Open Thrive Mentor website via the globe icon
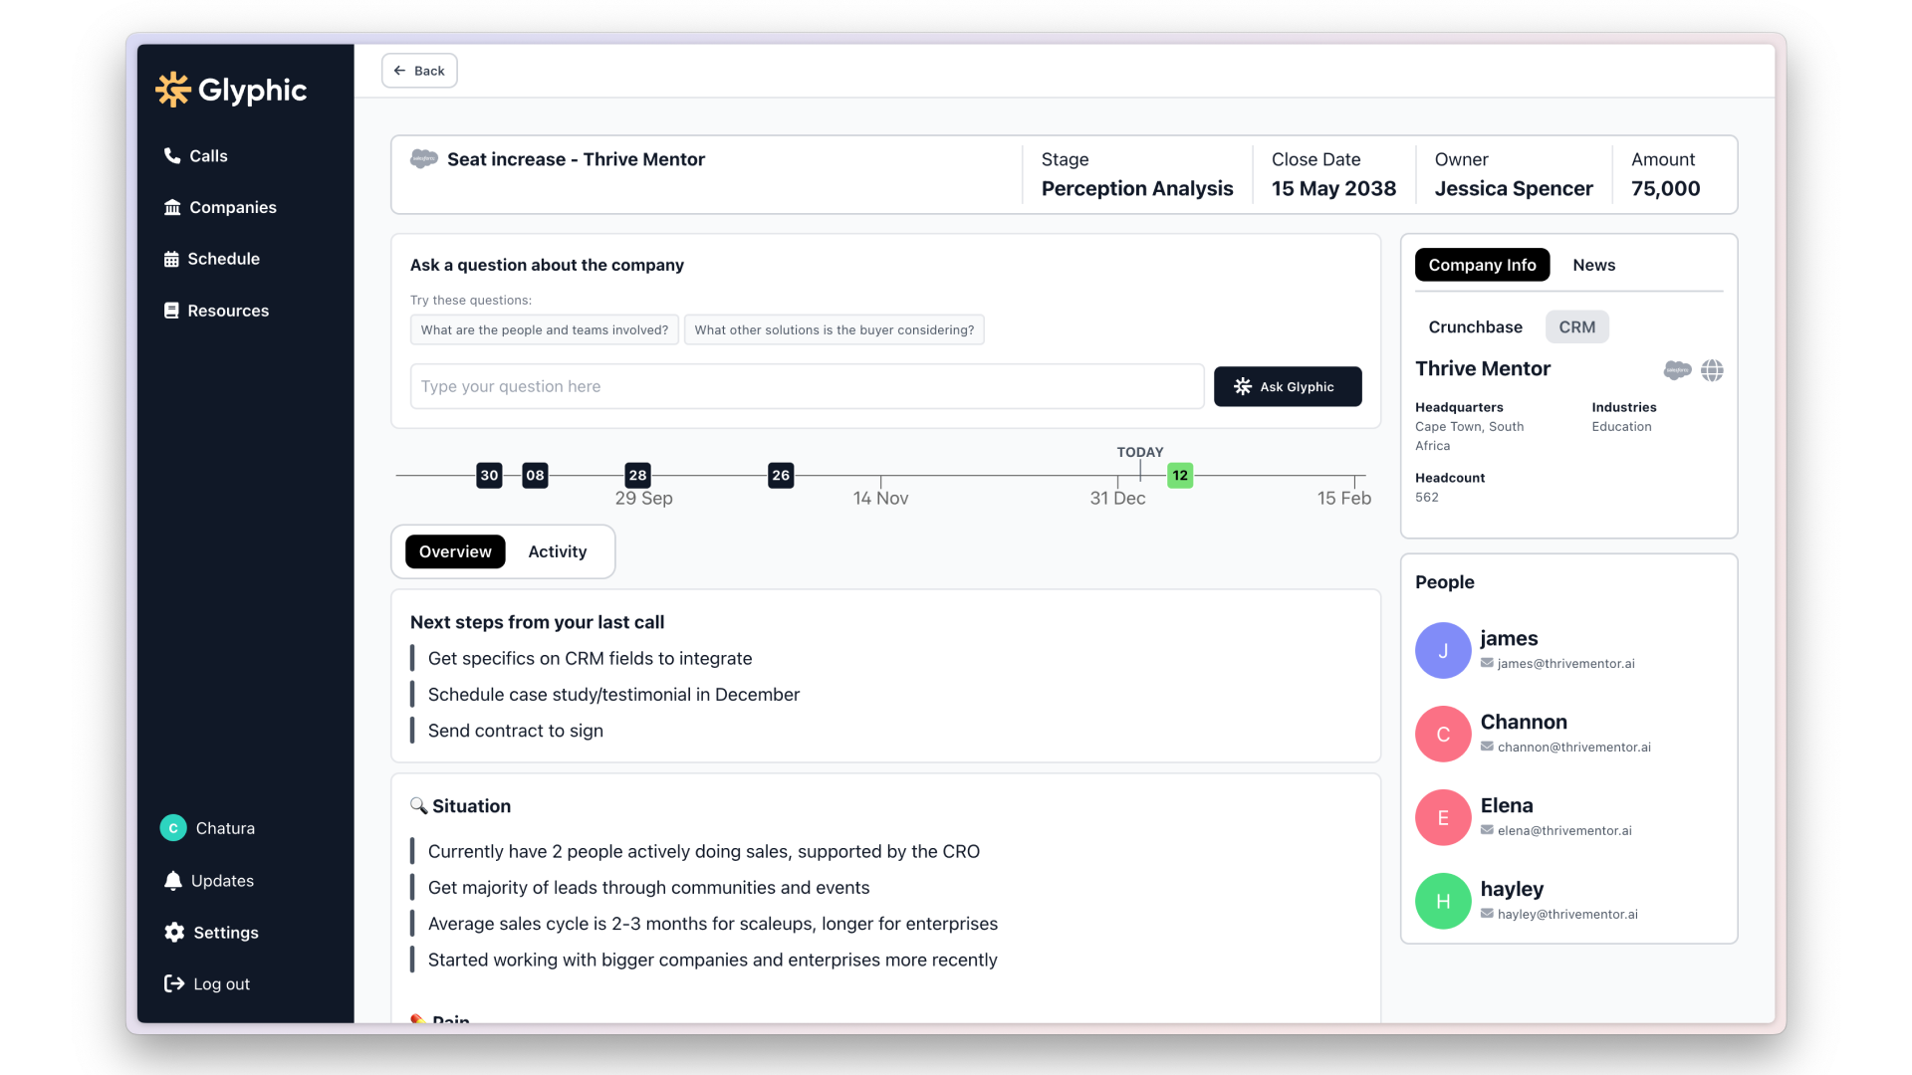The image size is (1912, 1075). 1712,369
